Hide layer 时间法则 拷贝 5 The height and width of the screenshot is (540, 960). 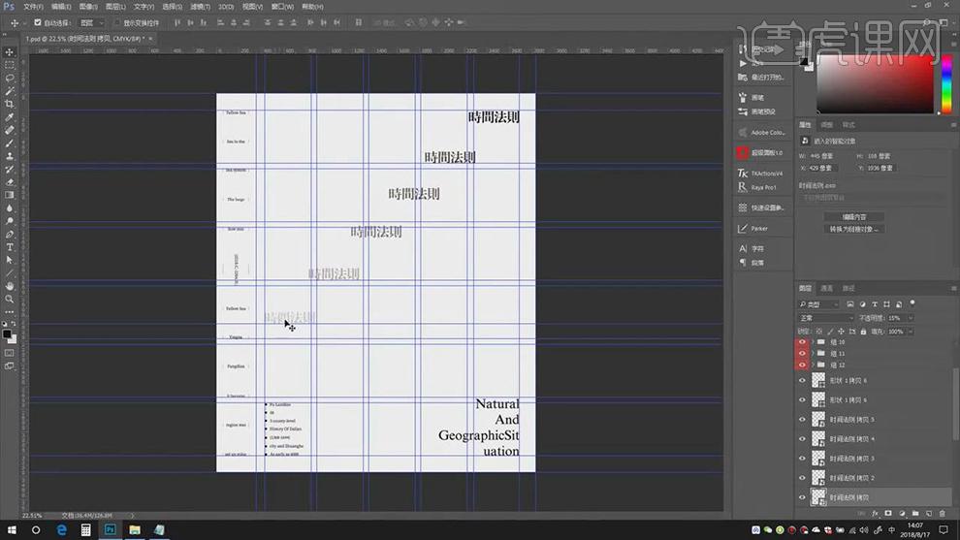point(802,420)
